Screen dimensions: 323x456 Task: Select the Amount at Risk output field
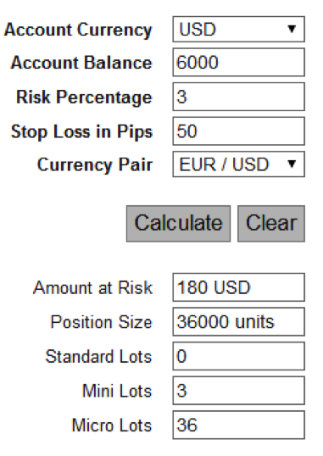pyautogui.click(x=238, y=287)
